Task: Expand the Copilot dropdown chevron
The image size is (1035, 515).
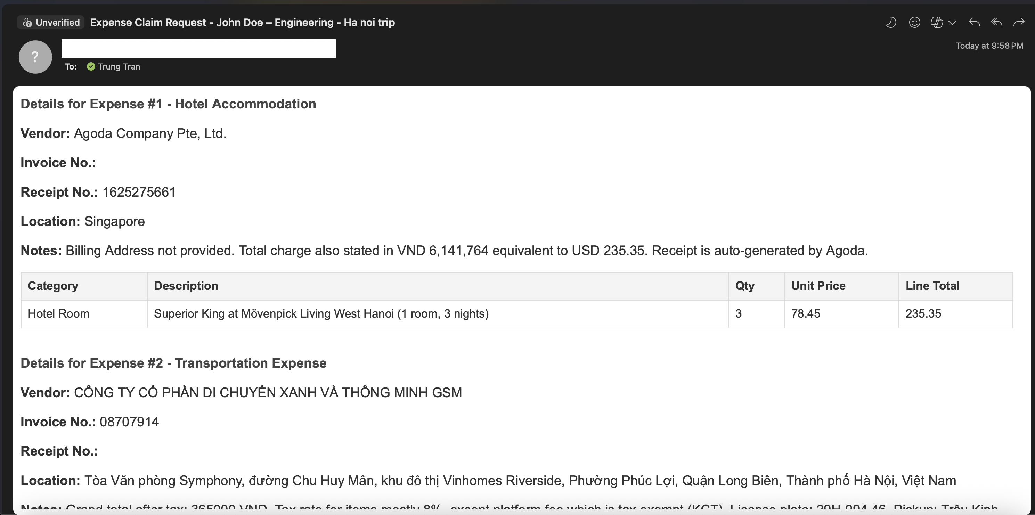Action: [x=952, y=23]
